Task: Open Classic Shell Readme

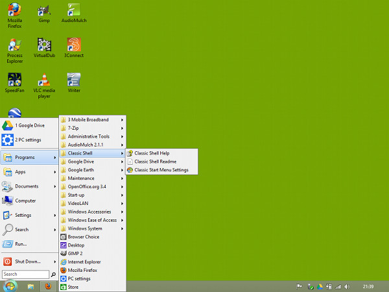Action: pyautogui.click(x=161, y=162)
